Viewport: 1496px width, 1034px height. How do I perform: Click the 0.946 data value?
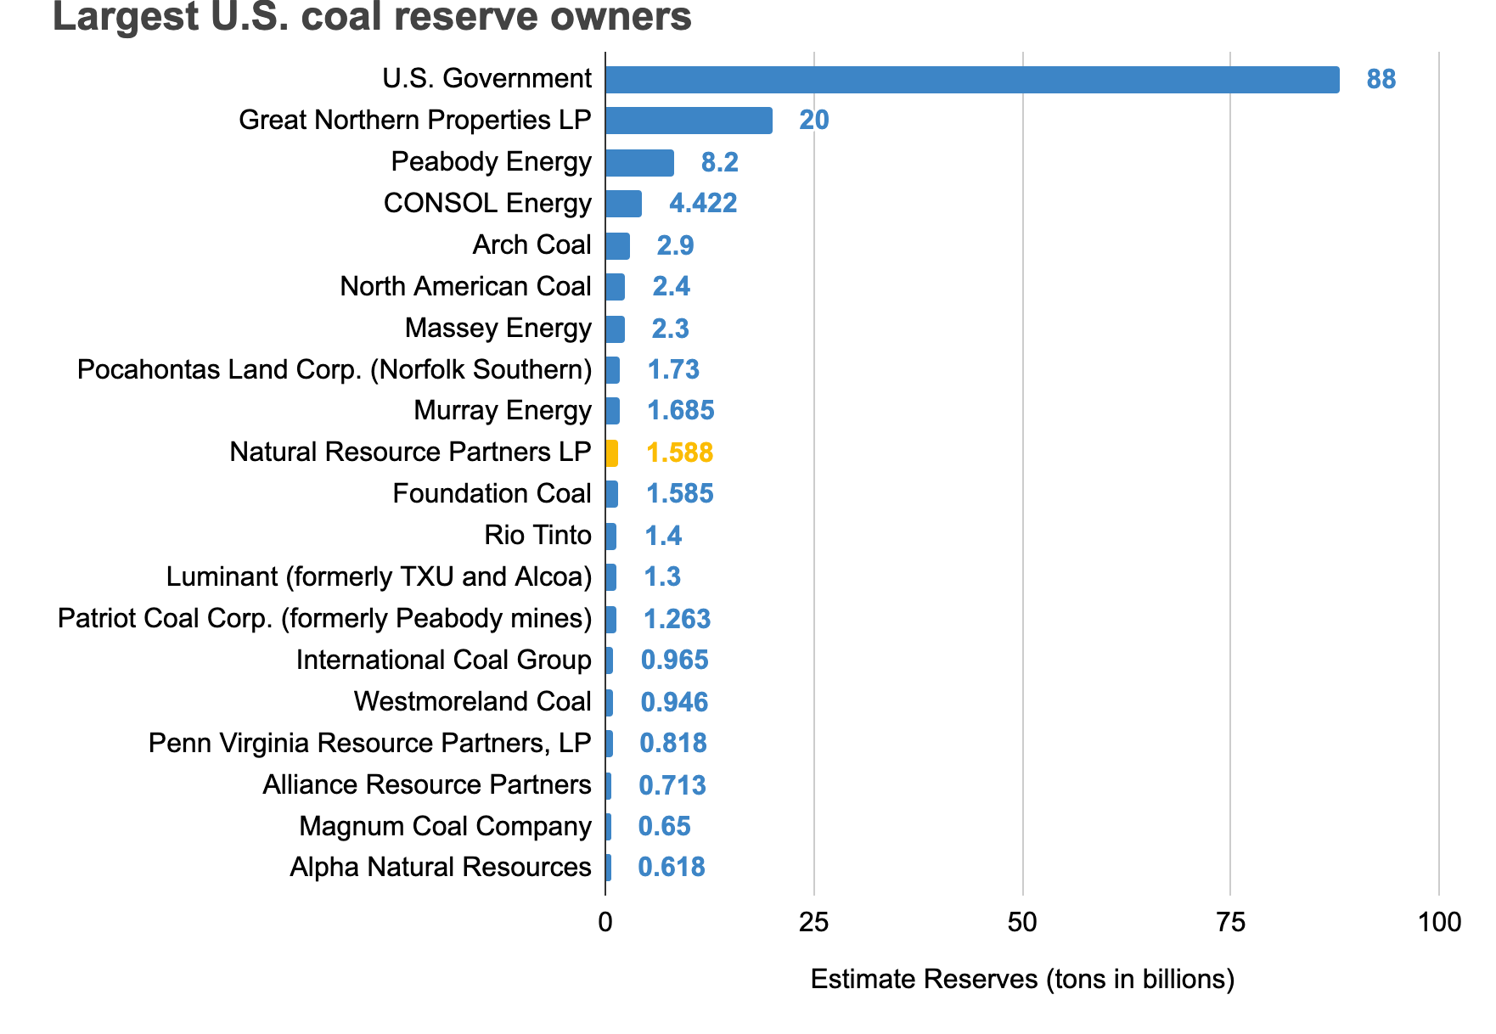pos(674,703)
